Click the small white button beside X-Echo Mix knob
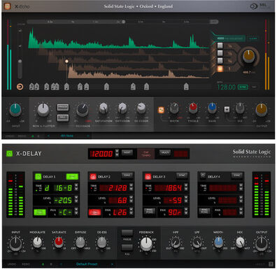 coord(227,109)
